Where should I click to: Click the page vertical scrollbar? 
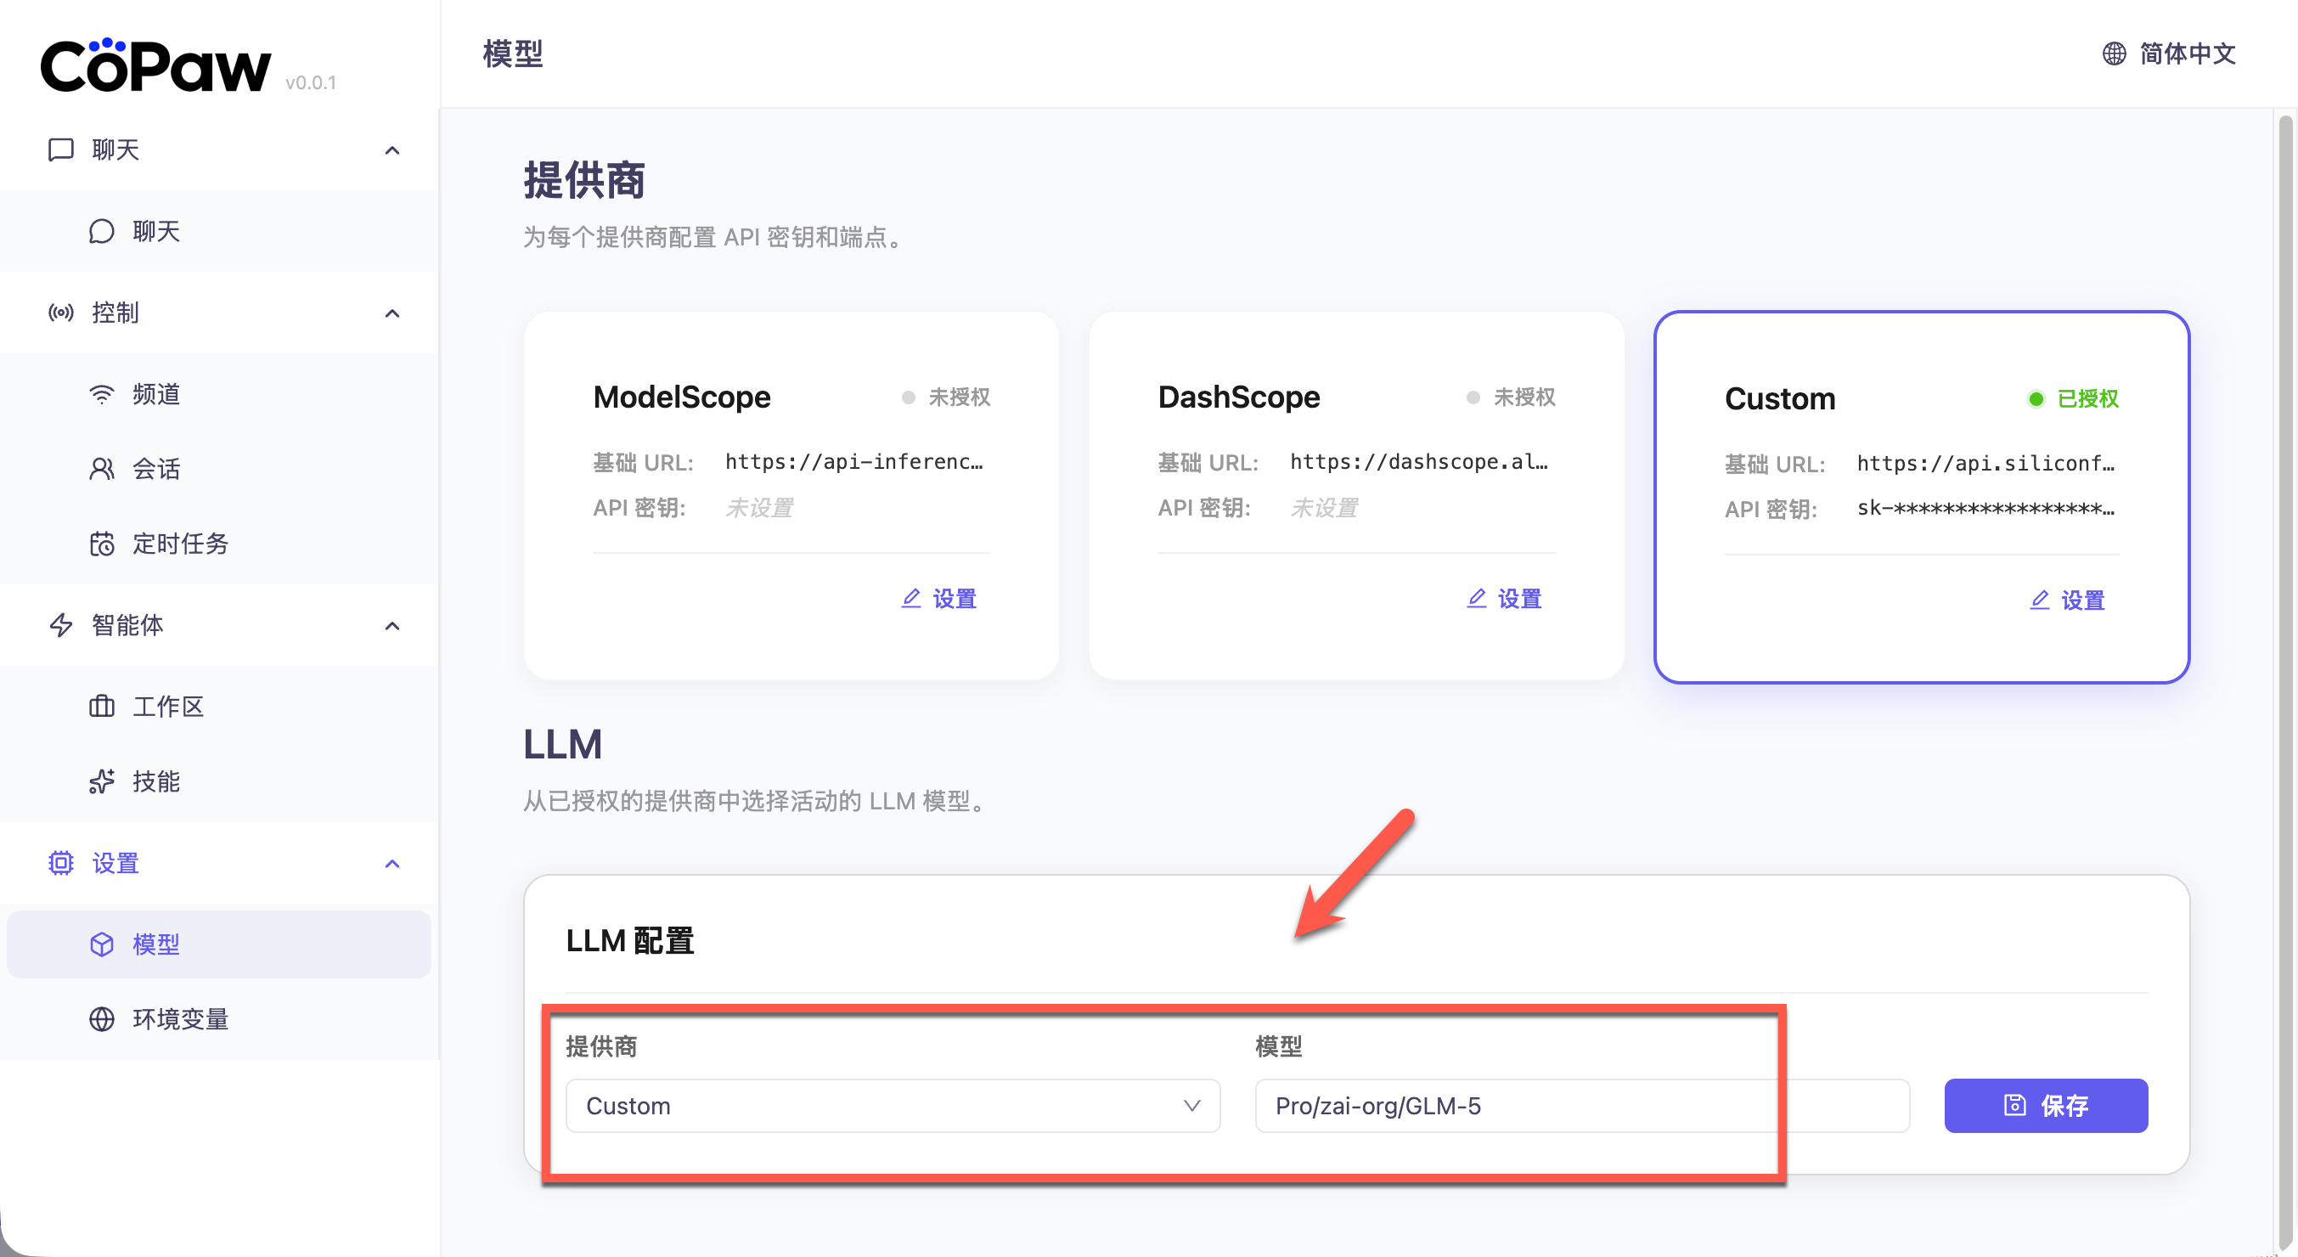click(x=2285, y=624)
